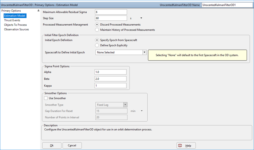
Task: Click the Beta value field
Action: pos(110,79)
